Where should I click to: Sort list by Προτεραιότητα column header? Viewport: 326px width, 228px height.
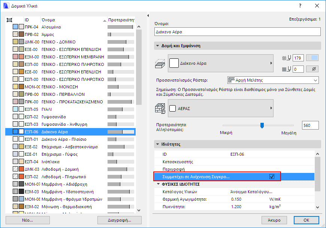[121, 20]
